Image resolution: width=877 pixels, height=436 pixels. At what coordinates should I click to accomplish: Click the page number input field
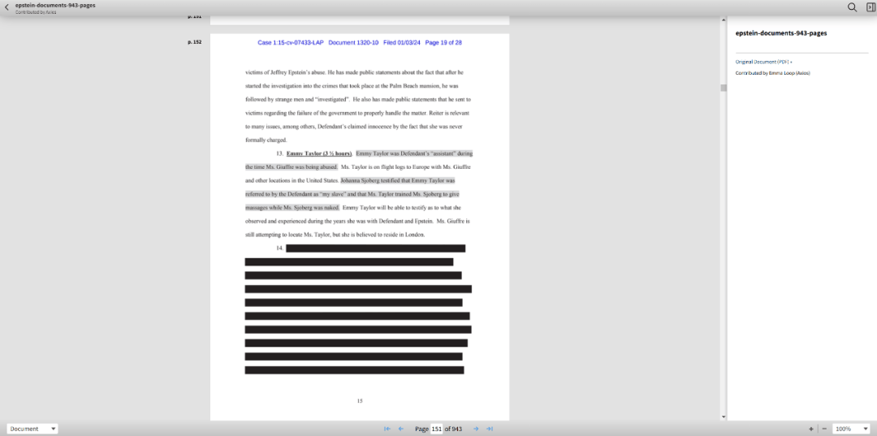click(436, 429)
